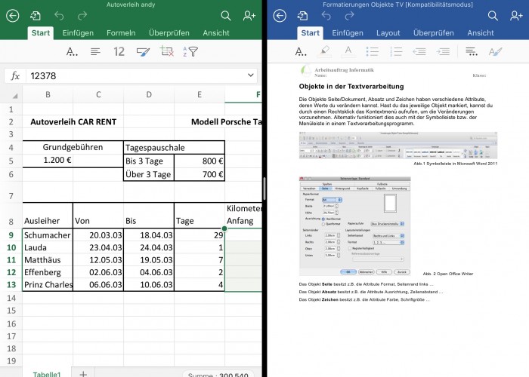Switch to the Formeln tab in Excel
The image size is (529, 377).
click(121, 33)
